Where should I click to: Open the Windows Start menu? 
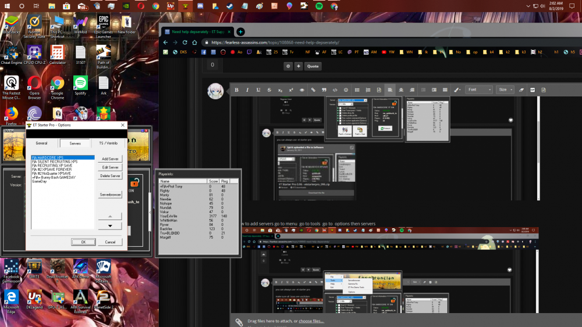pos(7,6)
